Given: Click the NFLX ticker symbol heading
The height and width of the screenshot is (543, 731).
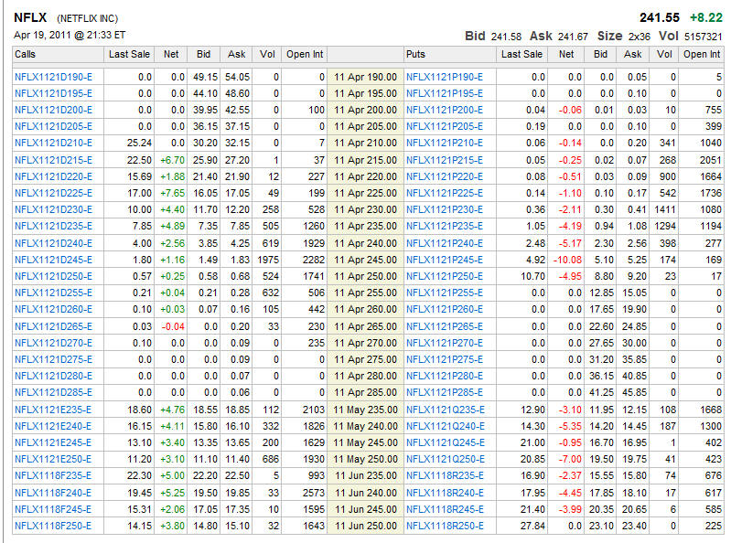Looking at the screenshot, I should click(31, 17).
